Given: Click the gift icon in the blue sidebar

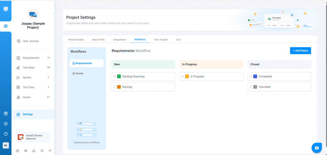Looking at the screenshot, I should click(6, 114).
